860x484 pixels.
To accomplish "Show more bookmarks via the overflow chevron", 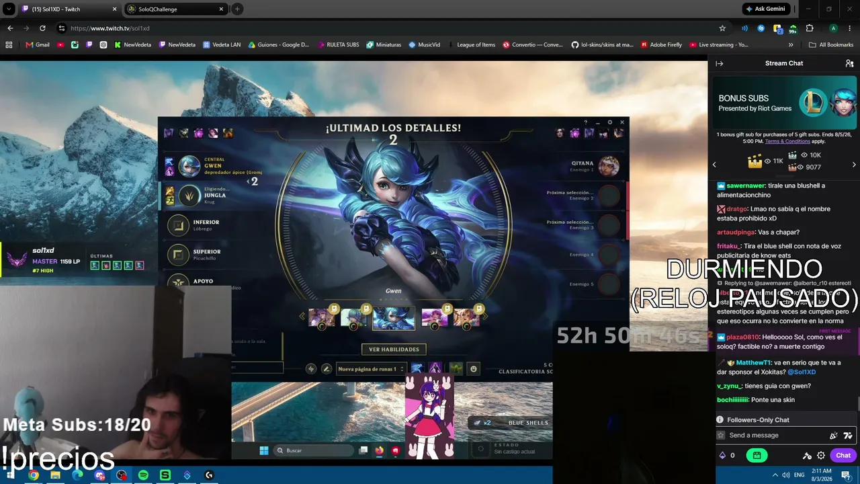I will (791, 45).
